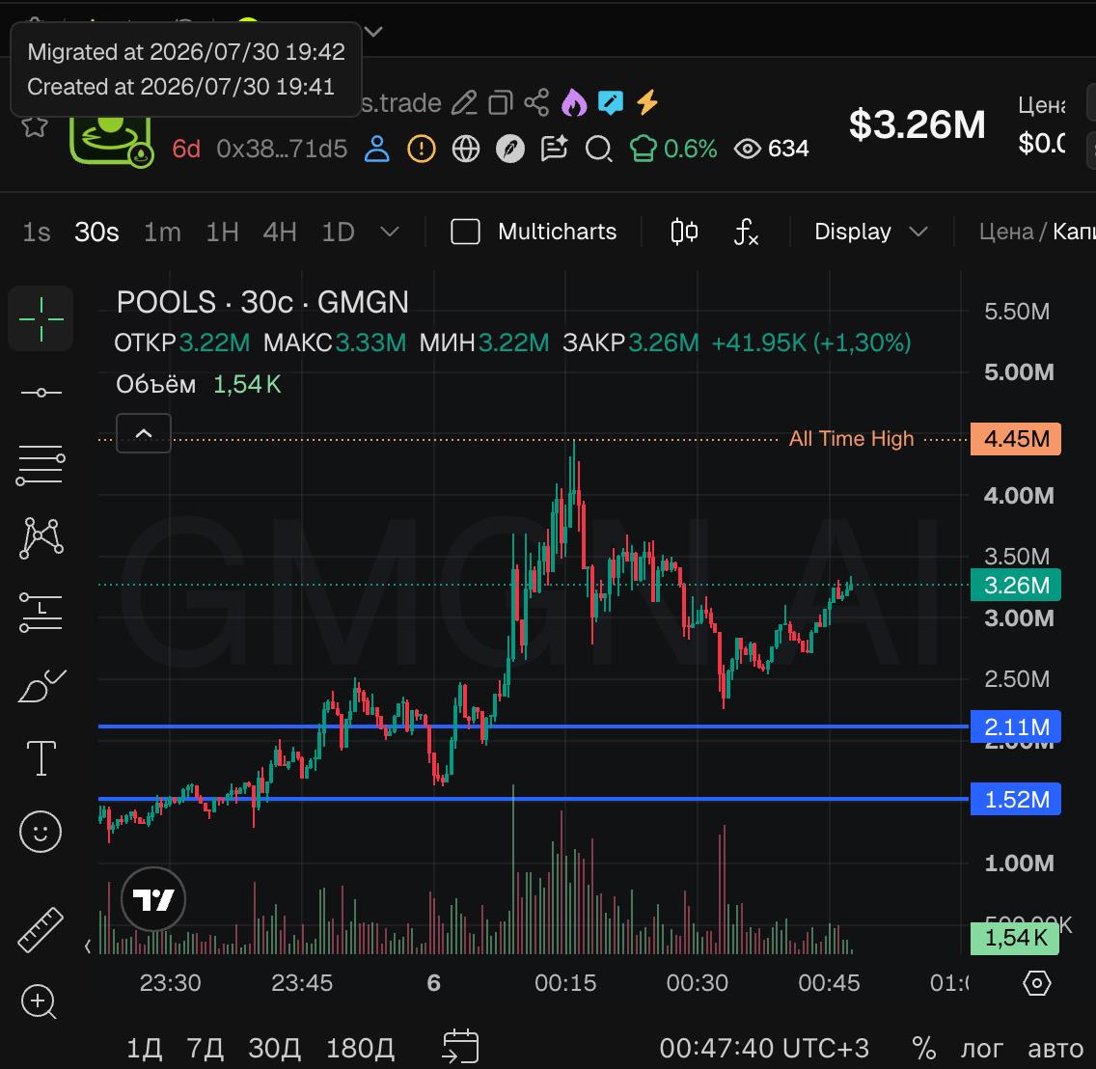The height and width of the screenshot is (1069, 1096).
Task: Open the Display dropdown
Action: [x=870, y=232]
